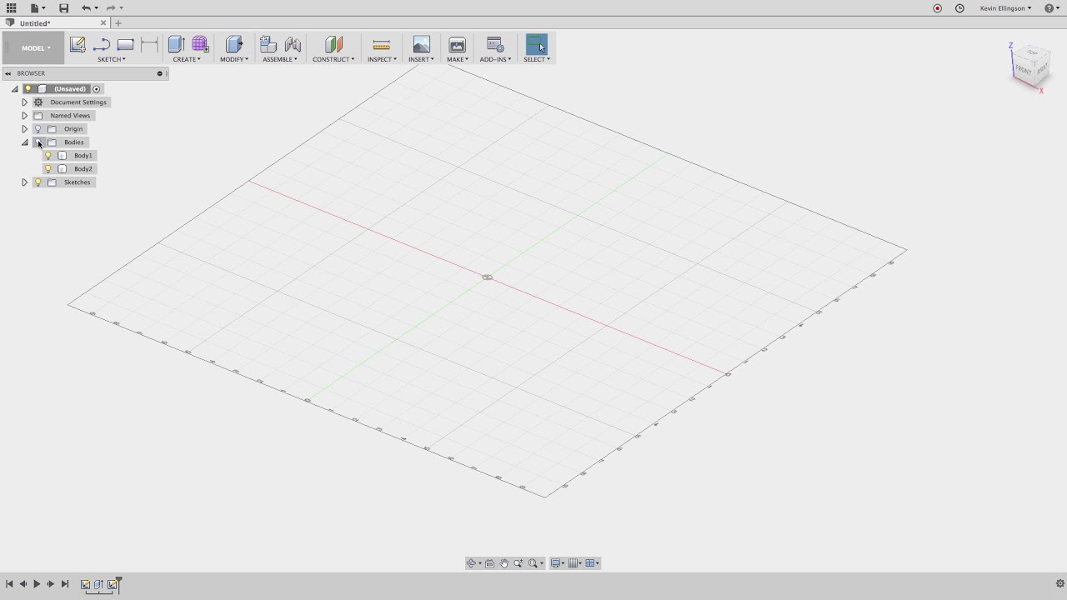Click the New Component icon
The height and width of the screenshot is (600, 1067).
[x=268, y=45]
